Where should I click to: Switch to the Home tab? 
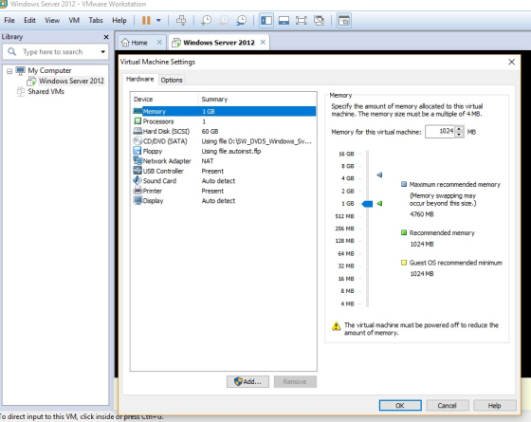(x=138, y=43)
